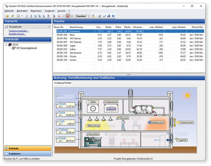Image resolution: width=211 pixels, height=166 pixels.
Task: Open Beleuchtung lighting settings
Action: point(94,125)
